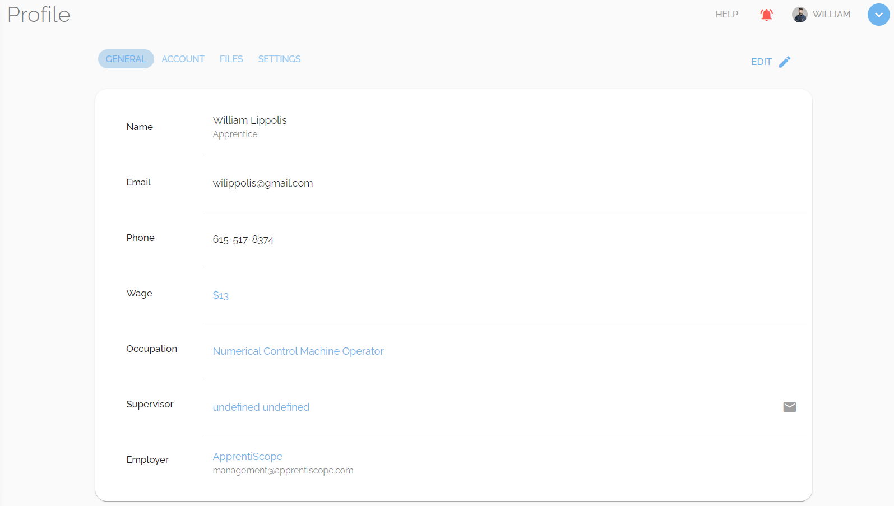Click the phone number 615-517-8374

coord(243,239)
